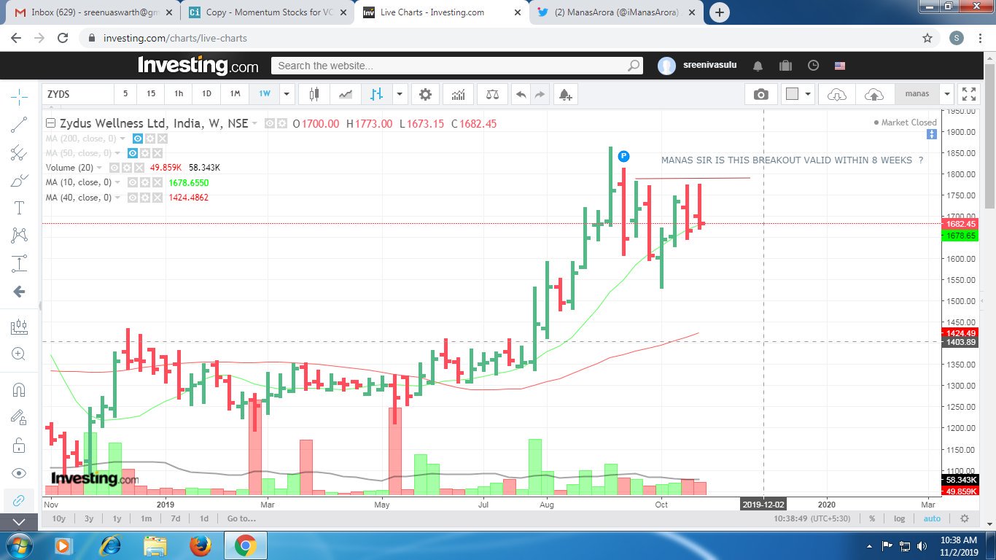996x560 pixels.
Task: Select the price range measuring tool
Action: point(19,263)
